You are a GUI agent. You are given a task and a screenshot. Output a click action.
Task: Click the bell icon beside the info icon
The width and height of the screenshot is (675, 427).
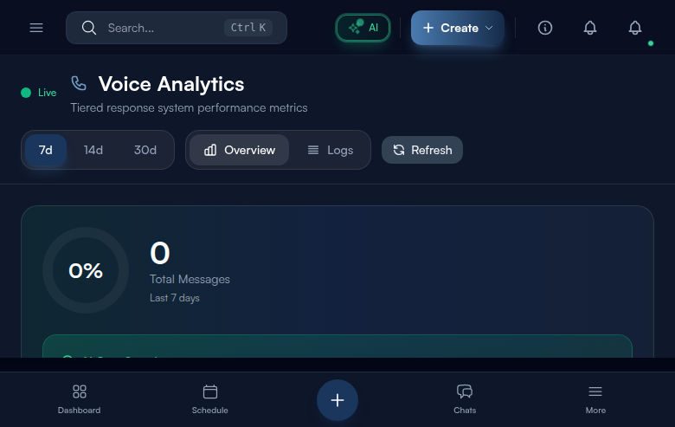click(x=590, y=28)
